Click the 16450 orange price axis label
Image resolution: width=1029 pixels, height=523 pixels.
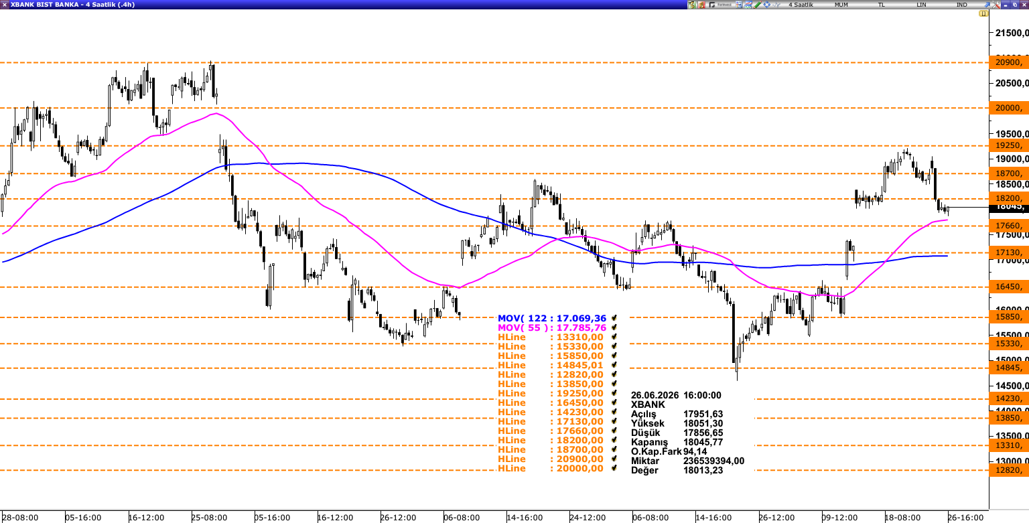pos(1009,287)
